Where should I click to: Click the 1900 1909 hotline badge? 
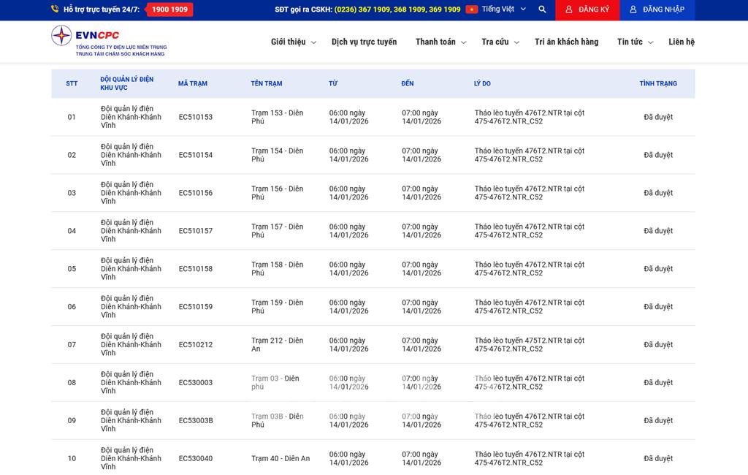pos(169,9)
